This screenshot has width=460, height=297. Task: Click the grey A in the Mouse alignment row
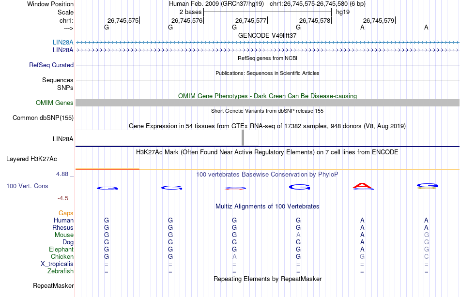pos(298,235)
